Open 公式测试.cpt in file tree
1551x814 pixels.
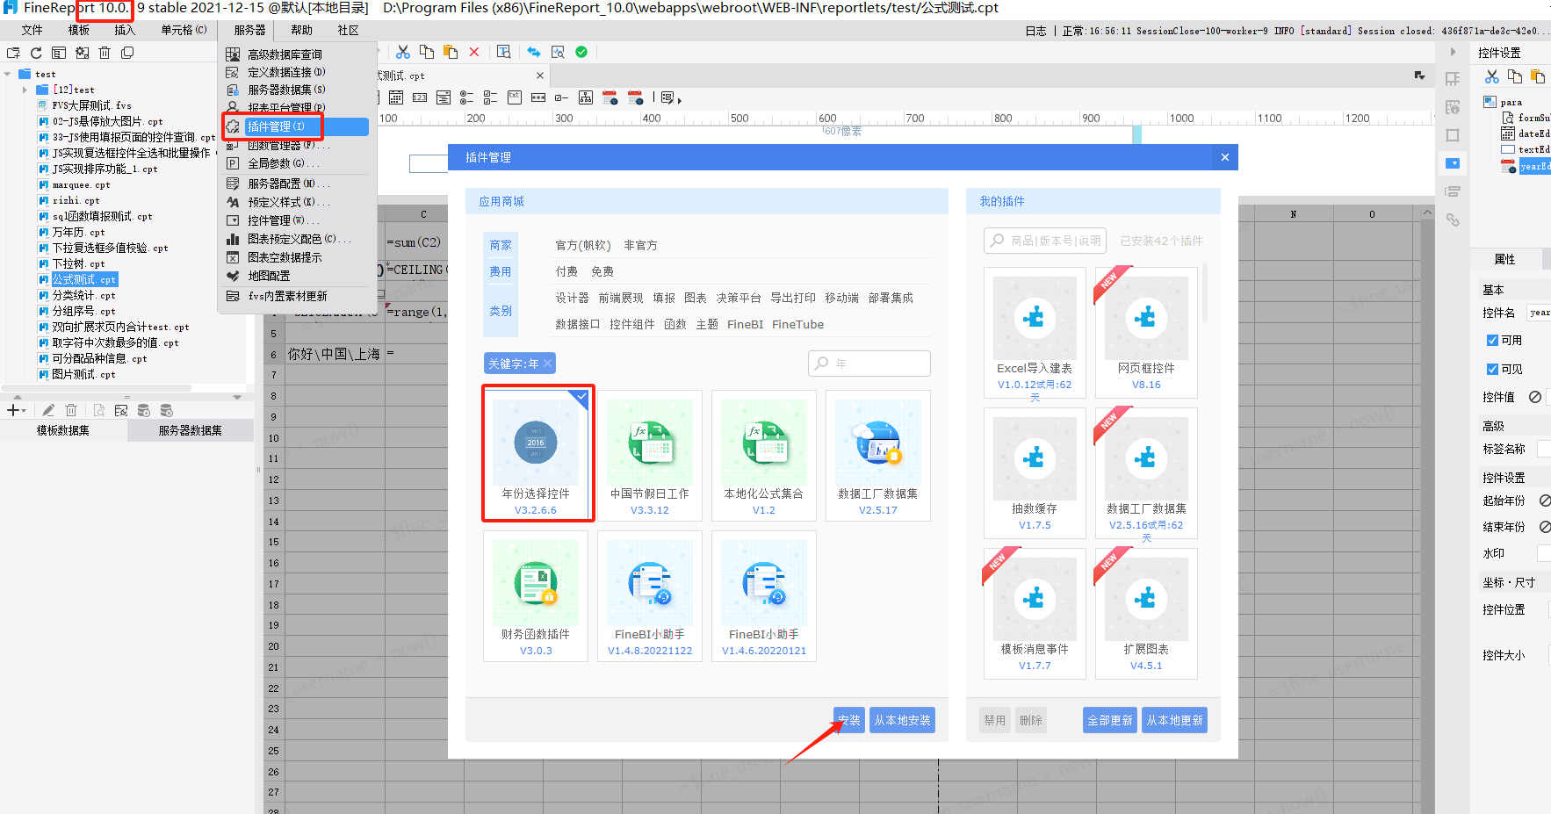coord(83,279)
